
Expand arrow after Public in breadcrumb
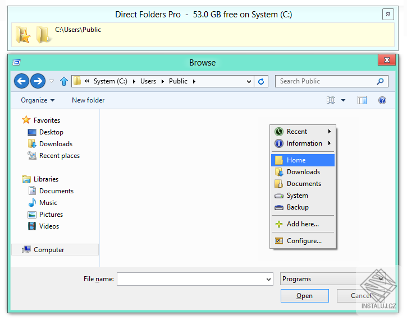[x=194, y=82]
